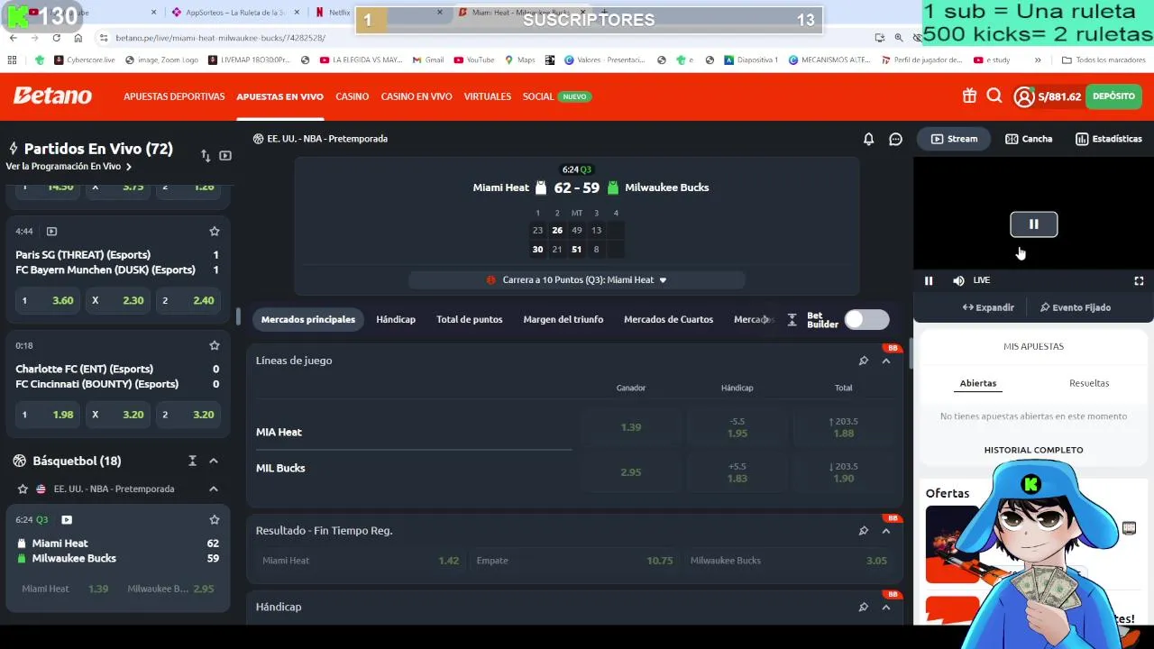This screenshot has width=1154, height=649.
Task: Collapse the Básquetbol (18) sport group
Action: 214,461
